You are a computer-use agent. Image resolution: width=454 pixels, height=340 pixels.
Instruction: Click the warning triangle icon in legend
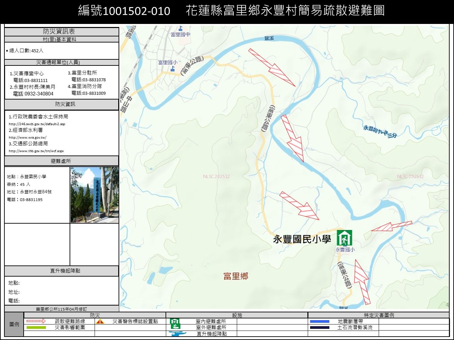[x=100, y=321]
